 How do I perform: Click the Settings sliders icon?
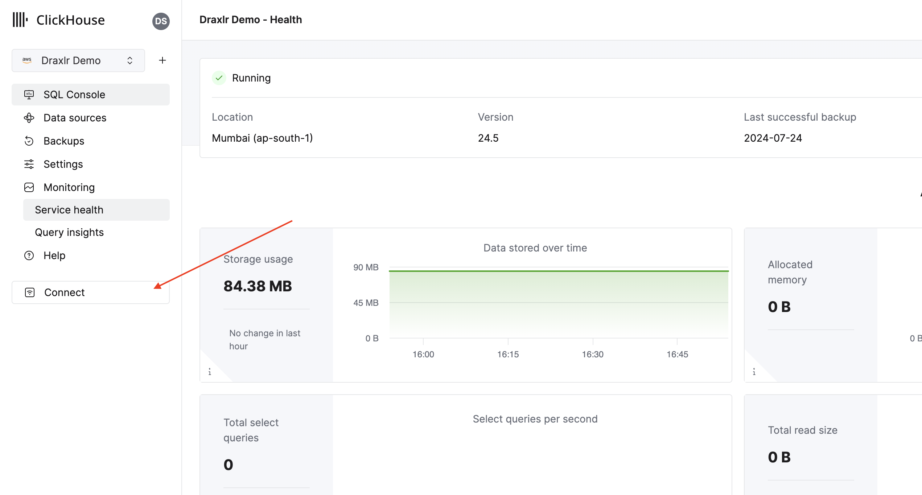[x=29, y=164]
